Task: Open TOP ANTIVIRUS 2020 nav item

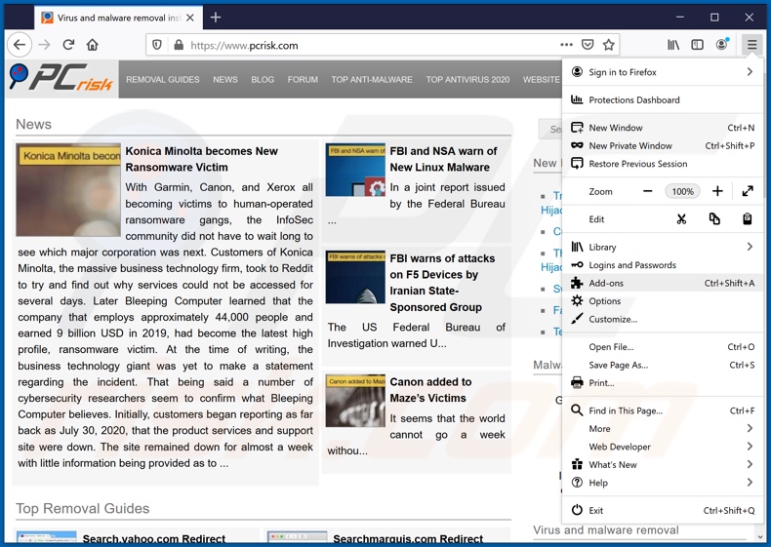Action: tap(467, 80)
